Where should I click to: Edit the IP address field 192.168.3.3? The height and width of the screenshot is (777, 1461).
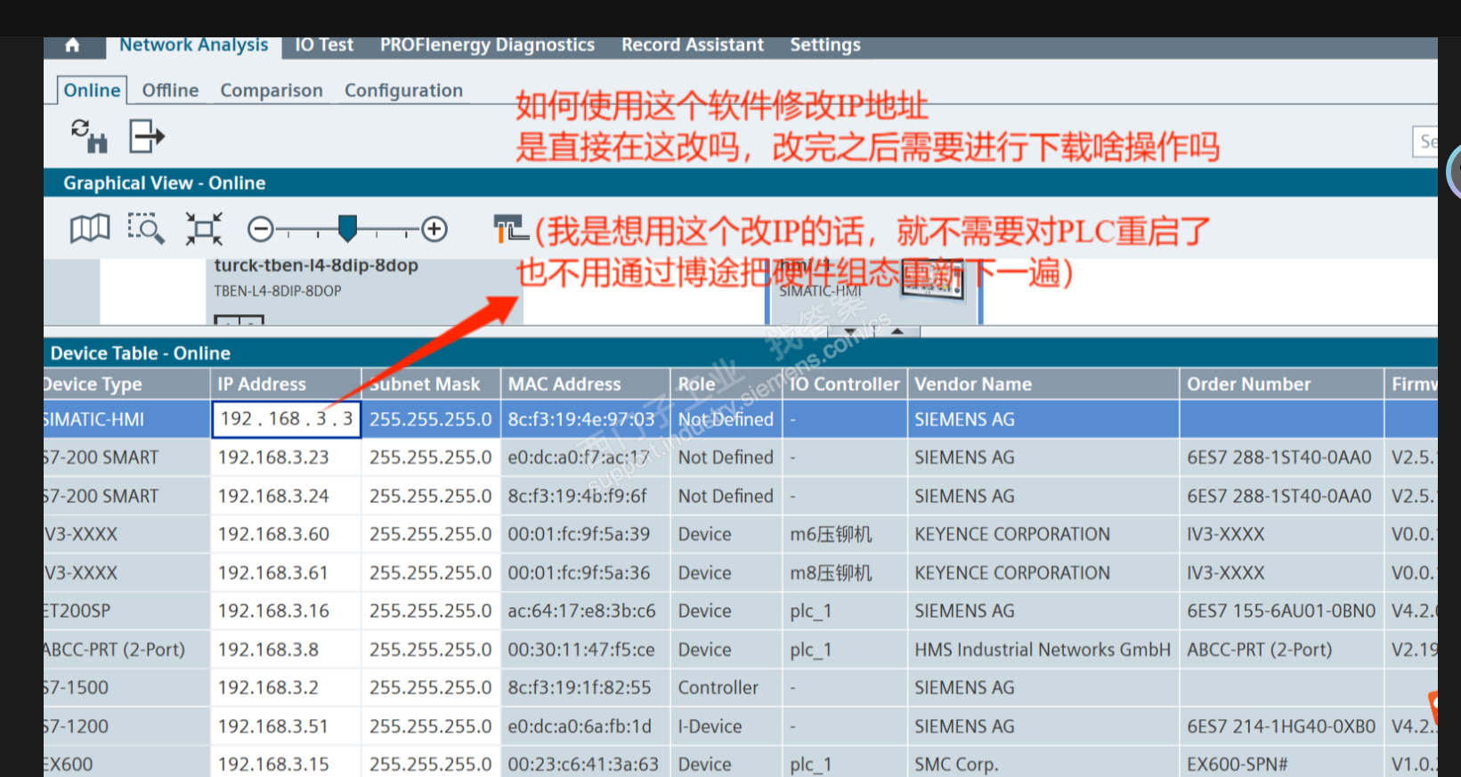pyautogui.click(x=286, y=419)
